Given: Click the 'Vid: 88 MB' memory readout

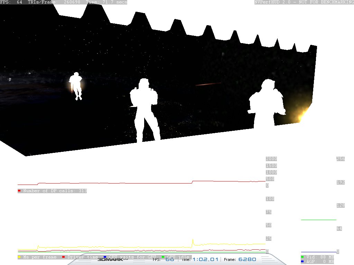Looking at the screenshot, I should [x=320, y=257].
